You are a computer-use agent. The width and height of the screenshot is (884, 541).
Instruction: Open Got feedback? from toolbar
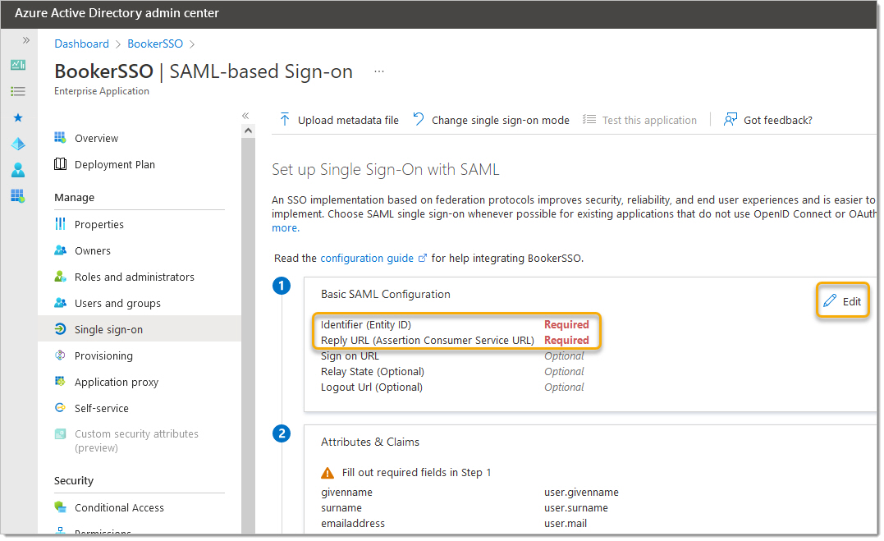768,120
